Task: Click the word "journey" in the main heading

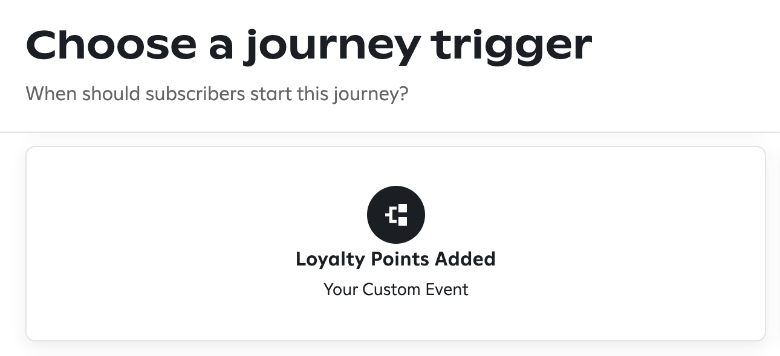Action: point(331,46)
